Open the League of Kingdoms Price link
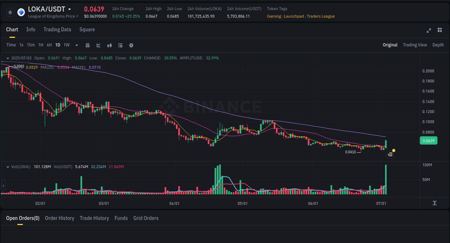The height and width of the screenshot is (243, 450). (53, 16)
